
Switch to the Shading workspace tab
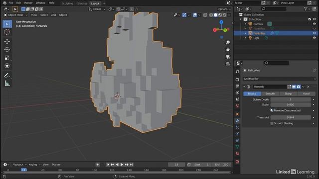82,3
